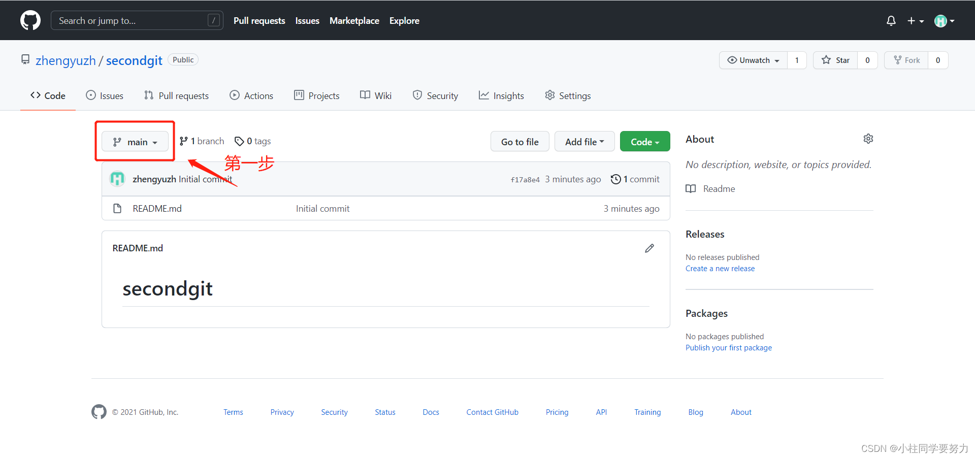Image resolution: width=975 pixels, height=458 pixels.
Task: Click the README.md file icon
Action: coord(117,209)
